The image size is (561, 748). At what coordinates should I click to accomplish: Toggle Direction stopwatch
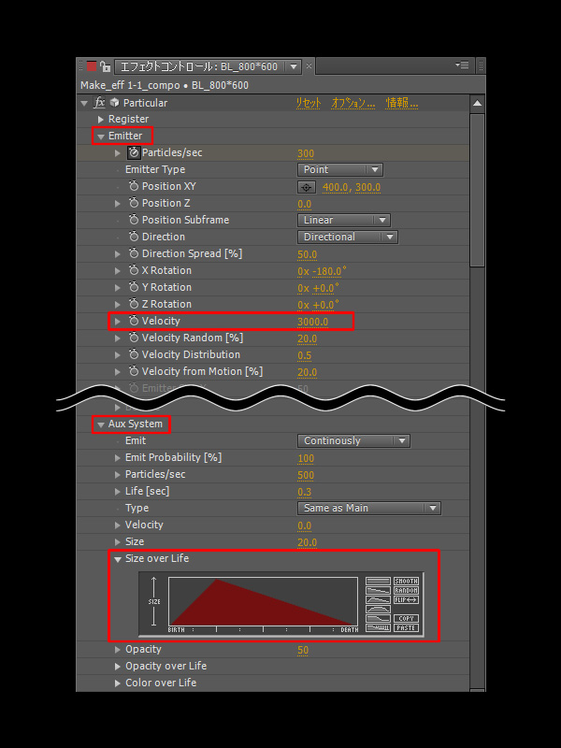pyautogui.click(x=134, y=237)
